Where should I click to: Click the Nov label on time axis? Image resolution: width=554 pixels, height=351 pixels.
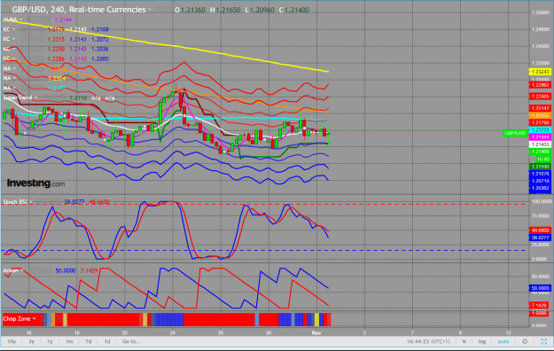316,333
